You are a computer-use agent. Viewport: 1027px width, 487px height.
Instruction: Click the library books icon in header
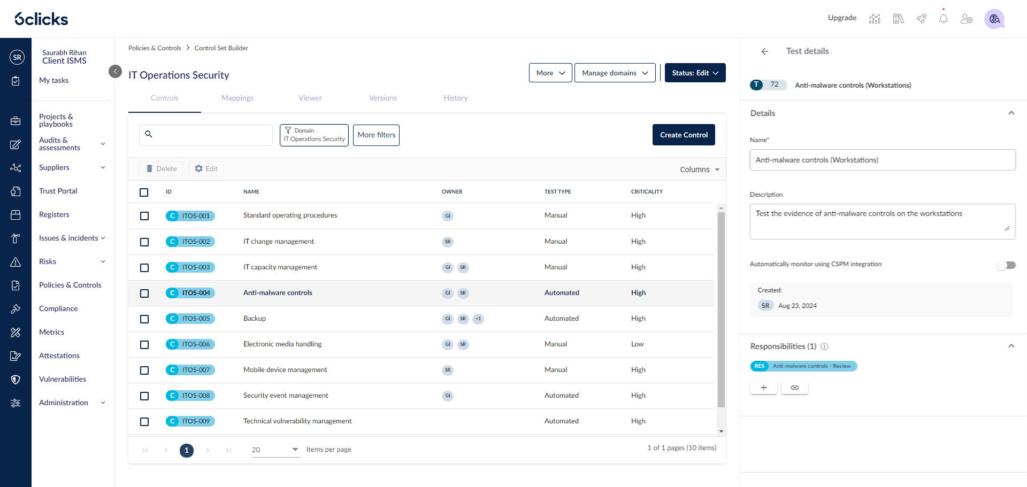click(898, 19)
